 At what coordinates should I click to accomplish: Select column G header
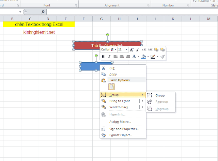102,19
